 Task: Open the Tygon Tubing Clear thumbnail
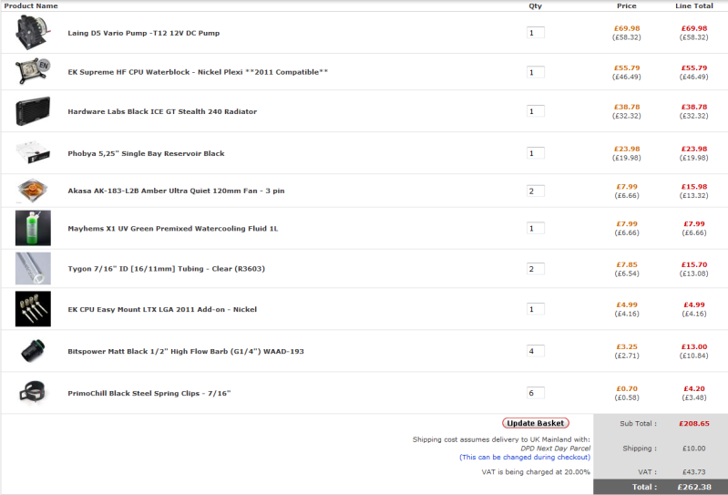pyautogui.click(x=33, y=268)
